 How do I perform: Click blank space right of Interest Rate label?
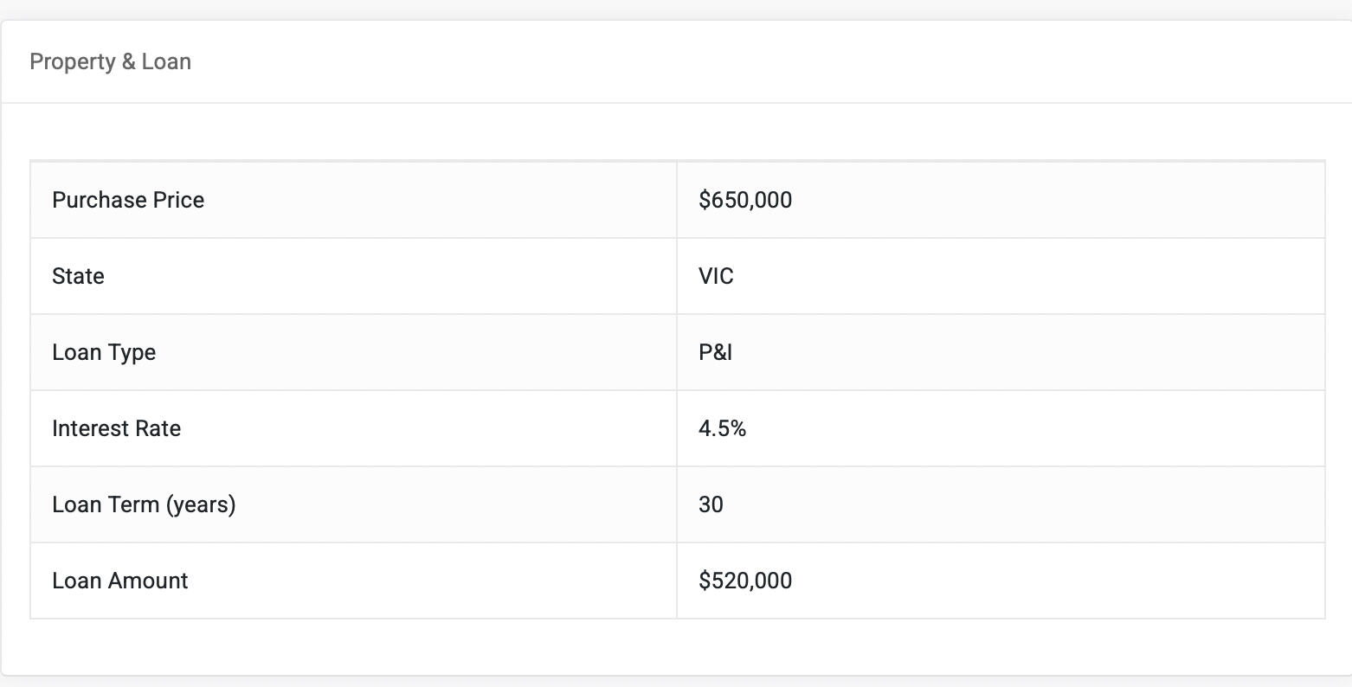(x=433, y=428)
